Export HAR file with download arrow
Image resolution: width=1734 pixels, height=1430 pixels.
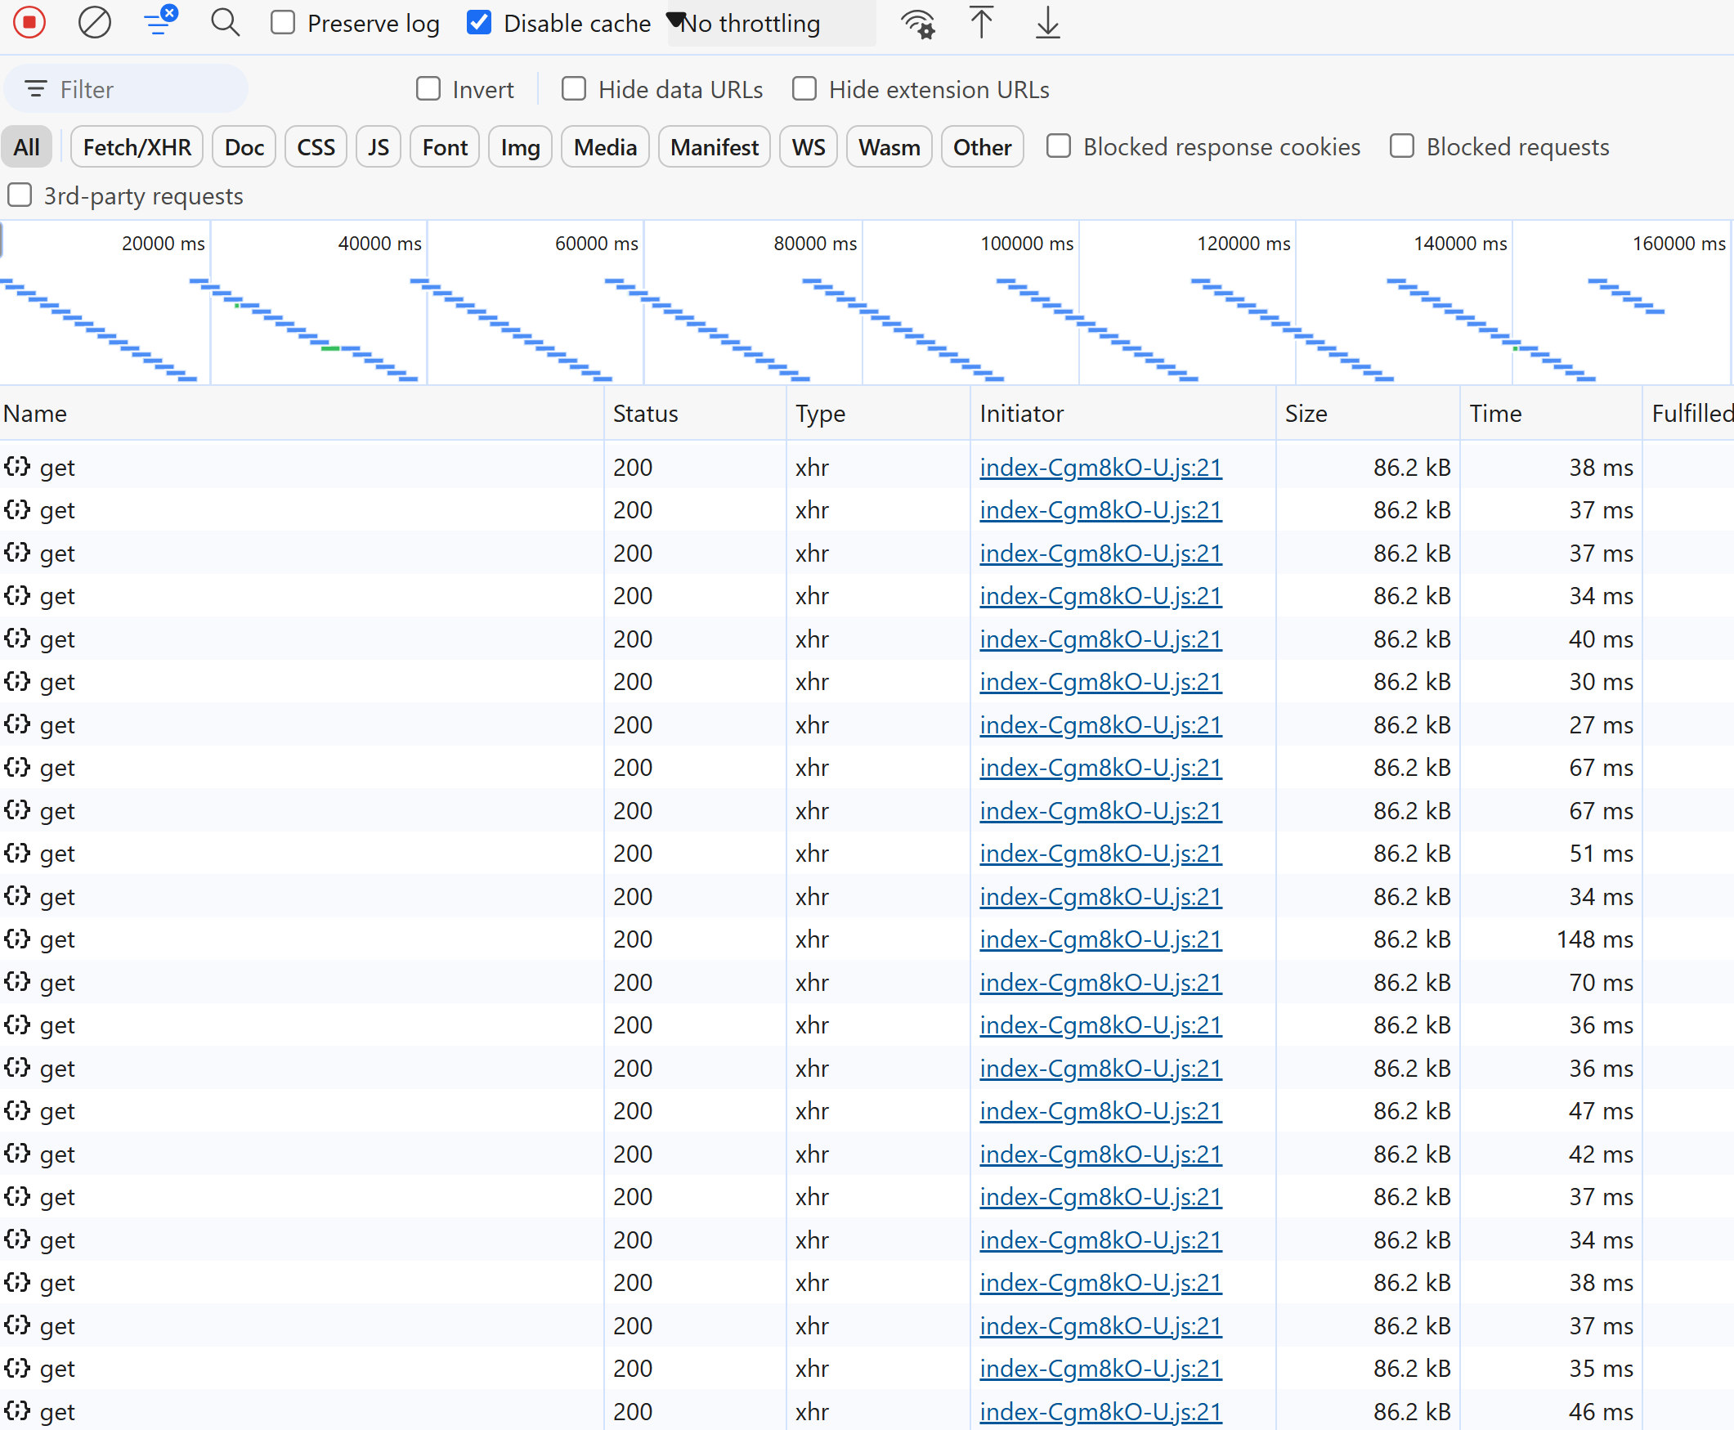[x=1047, y=23]
